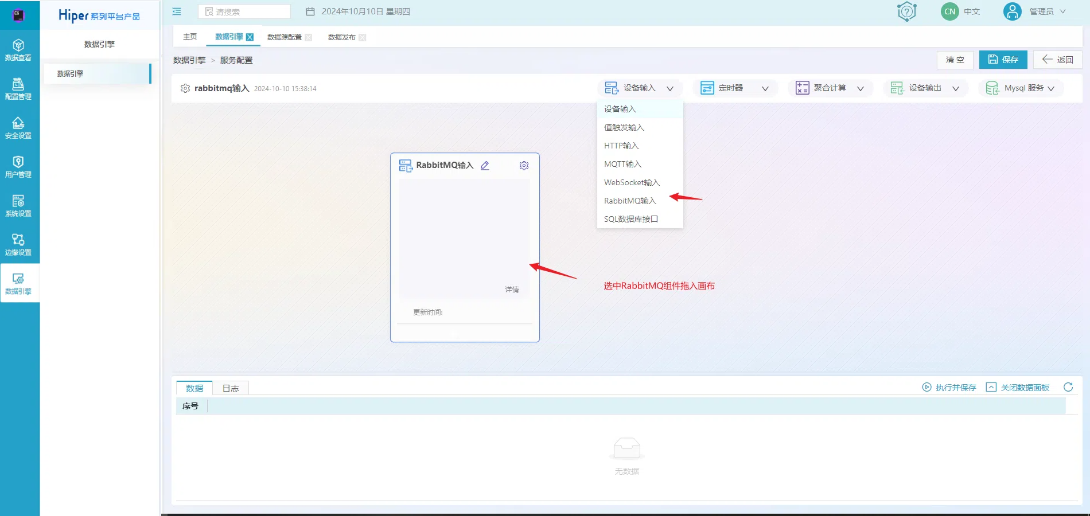This screenshot has height=516, width=1090.
Task: Open 配置管理 in the left sidebar
Action: pyautogui.click(x=18, y=89)
